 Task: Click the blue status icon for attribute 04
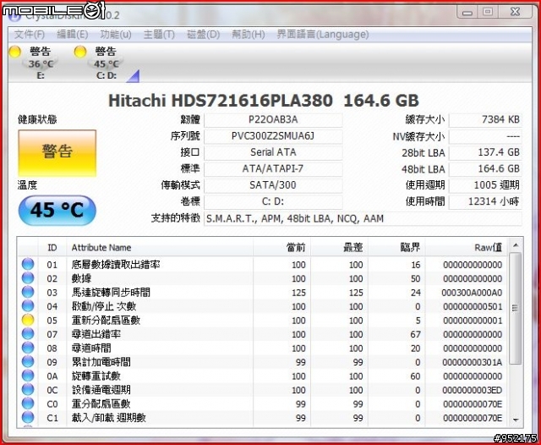point(28,306)
